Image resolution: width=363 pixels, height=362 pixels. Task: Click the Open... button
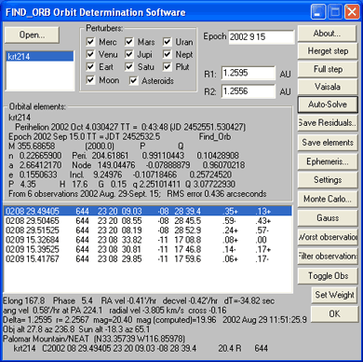click(x=32, y=35)
